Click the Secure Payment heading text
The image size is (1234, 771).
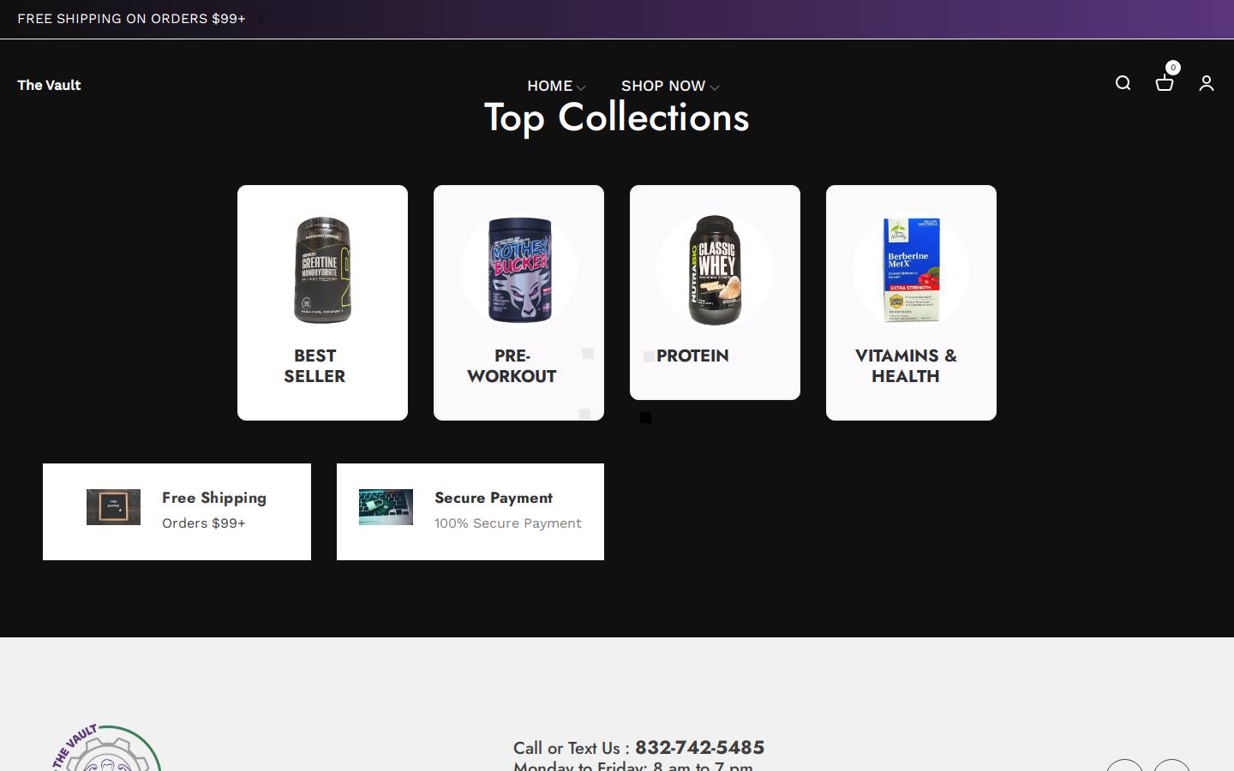[x=494, y=498]
